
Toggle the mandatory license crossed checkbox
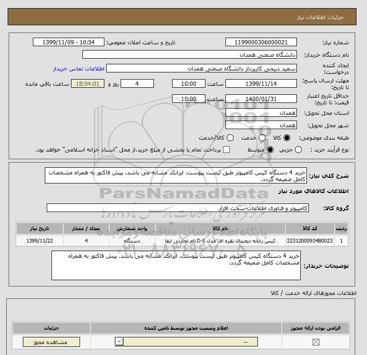316,342
